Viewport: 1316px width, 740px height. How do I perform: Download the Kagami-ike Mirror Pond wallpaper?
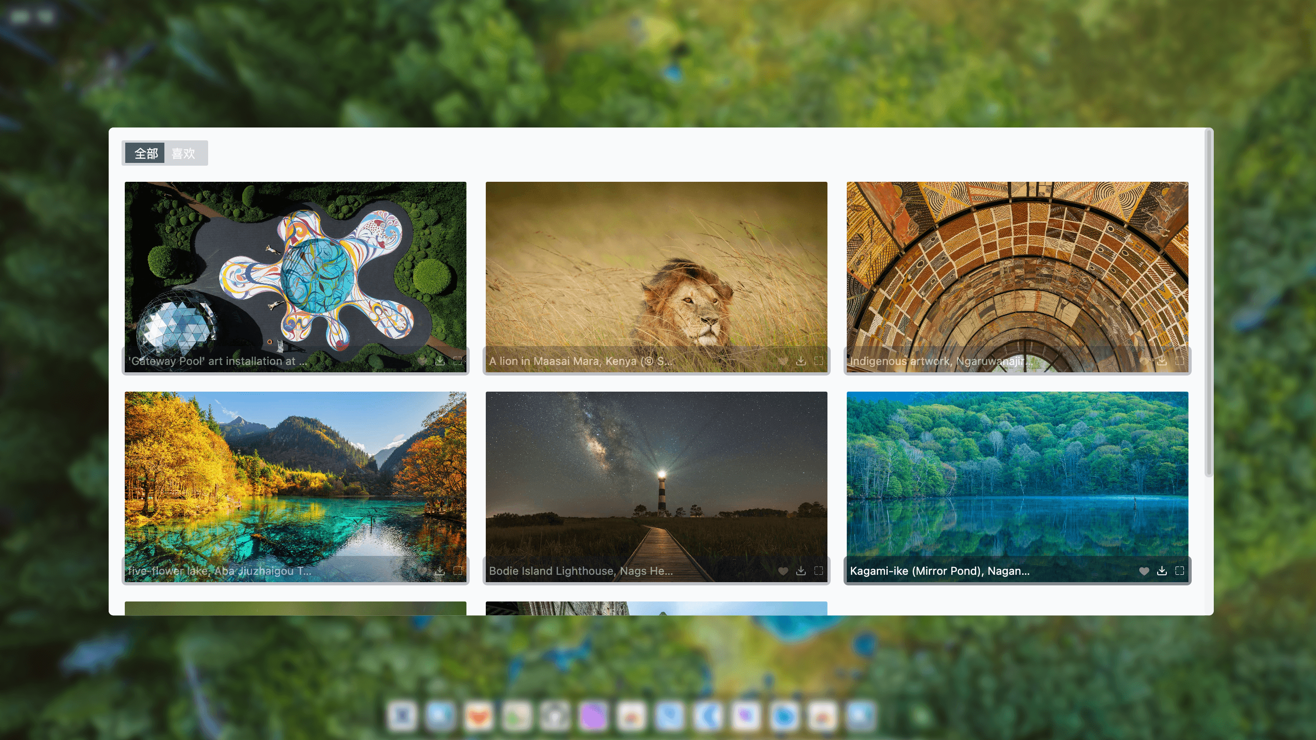point(1162,571)
